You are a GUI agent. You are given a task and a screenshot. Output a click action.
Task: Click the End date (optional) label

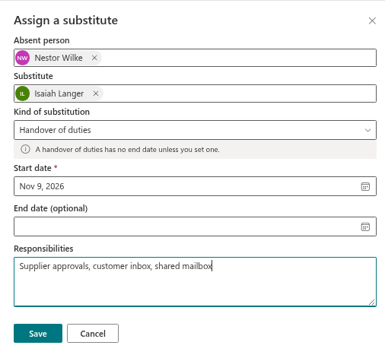coord(51,208)
